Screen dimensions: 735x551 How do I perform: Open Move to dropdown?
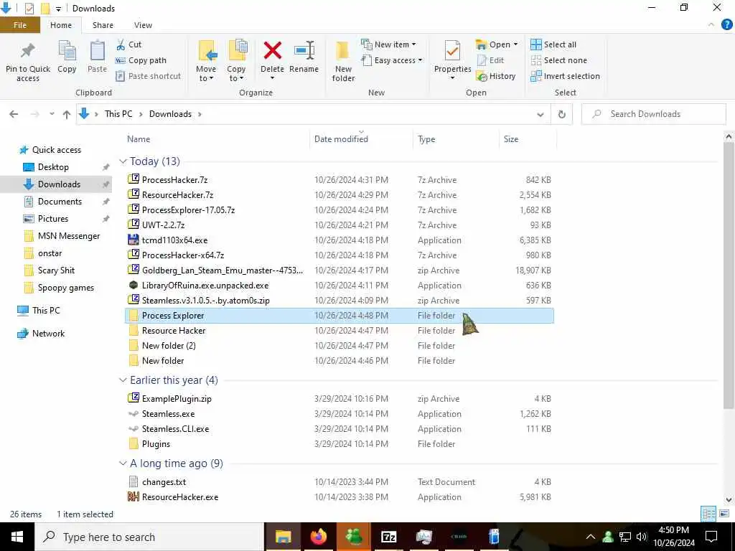pos(206,61)
